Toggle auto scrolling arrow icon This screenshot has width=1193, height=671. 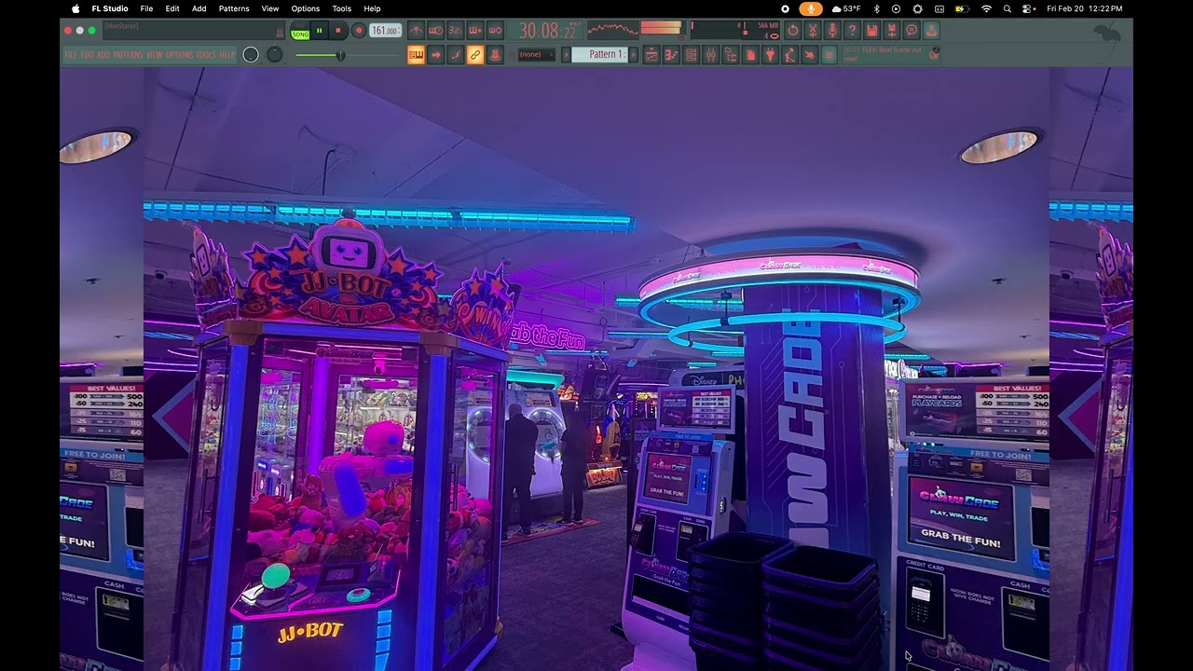pyautogui.click(x=436, y=54)
